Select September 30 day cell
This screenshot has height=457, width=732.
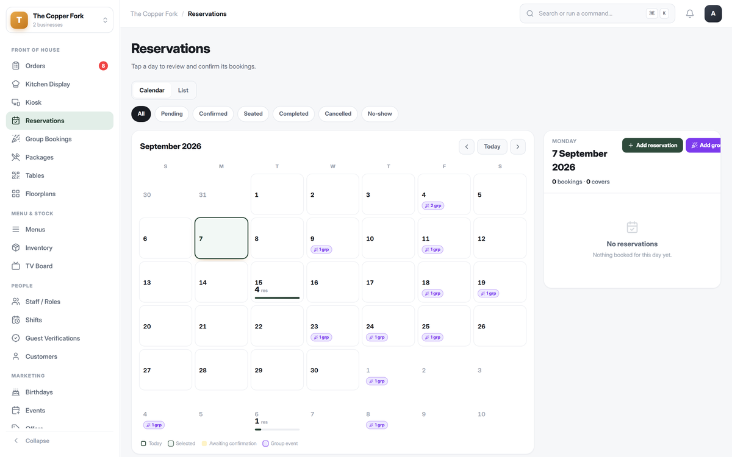tap(332, 370)
